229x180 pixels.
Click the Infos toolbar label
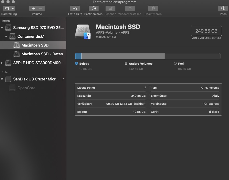click(223, 14)
